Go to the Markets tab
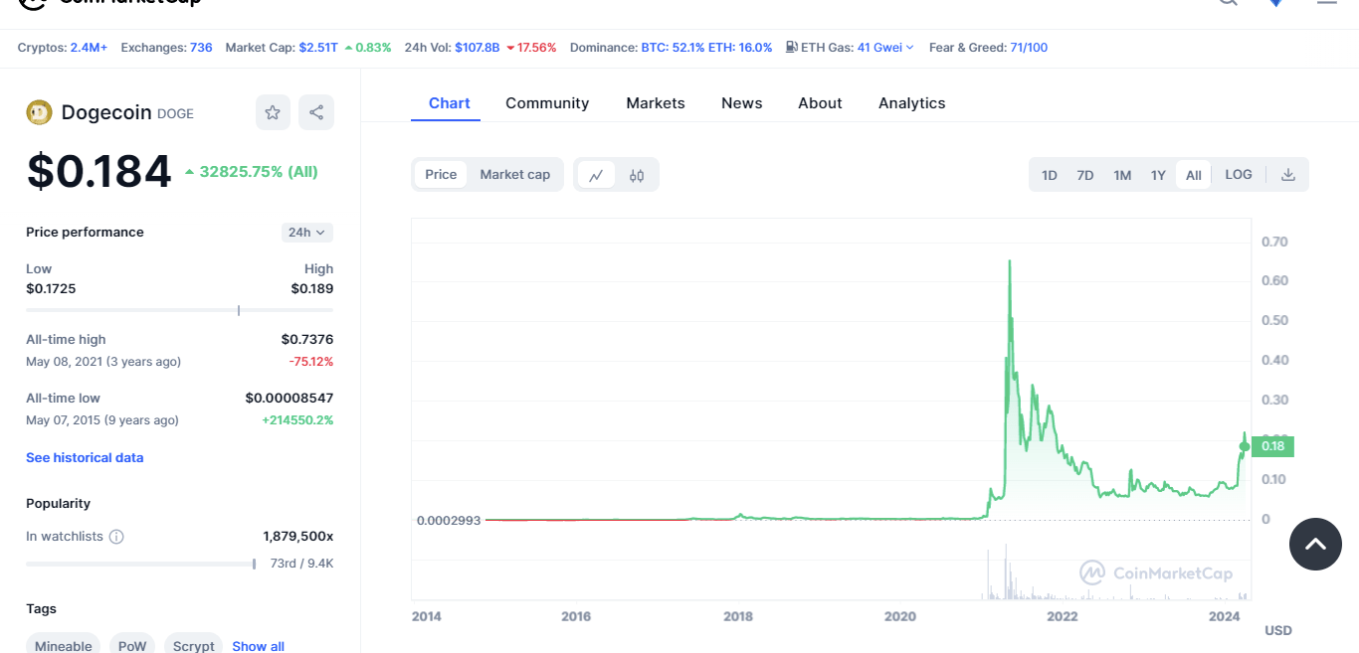 [x=656, y=103]
